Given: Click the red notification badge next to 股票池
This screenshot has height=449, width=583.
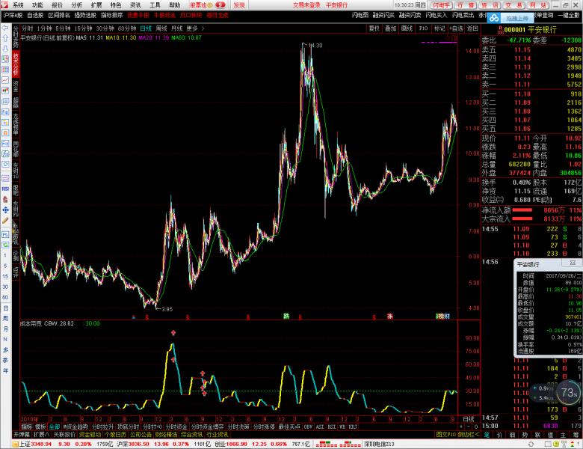Looking at the screenshot, I should 220,4.
